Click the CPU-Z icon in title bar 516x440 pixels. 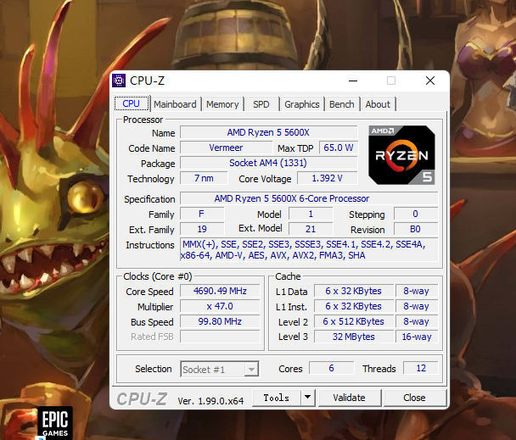coord(119,81)
